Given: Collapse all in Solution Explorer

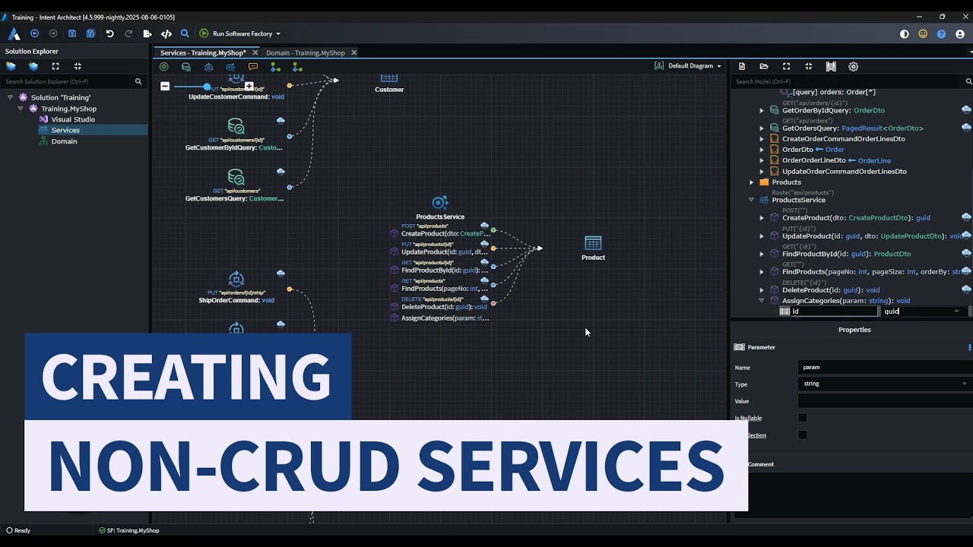Looking at the screenshot, I should 78,66.
